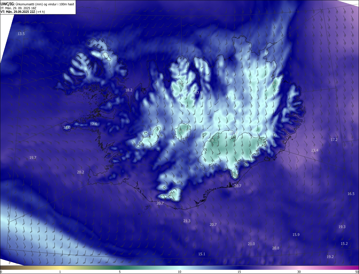The width and height of the screenshot is (359, 274).
Task: Click the 13.5 value on the map
Action: (21, 34)
